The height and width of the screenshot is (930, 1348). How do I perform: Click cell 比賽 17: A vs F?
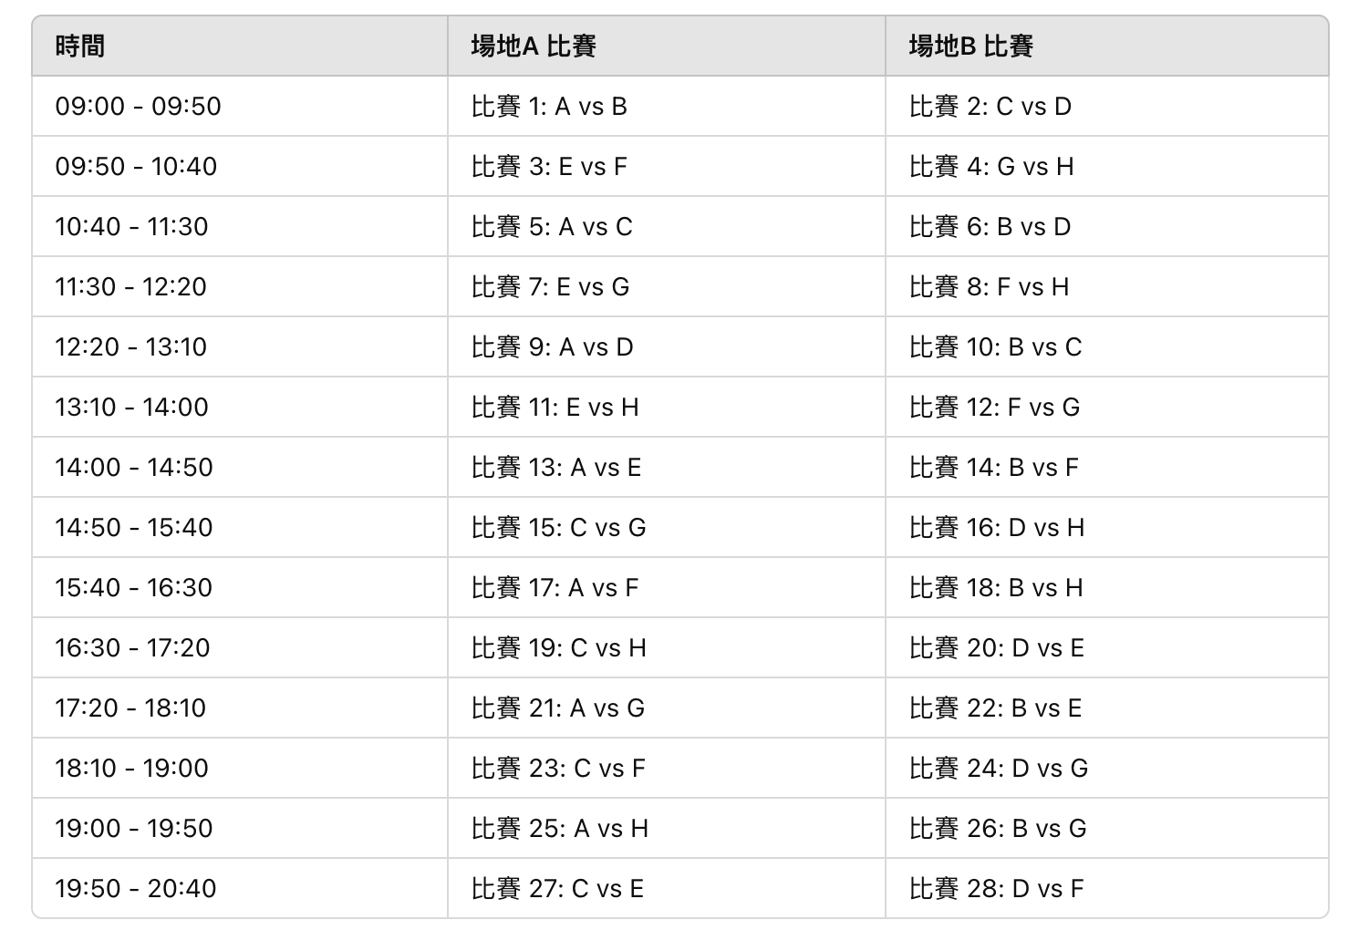667,587
